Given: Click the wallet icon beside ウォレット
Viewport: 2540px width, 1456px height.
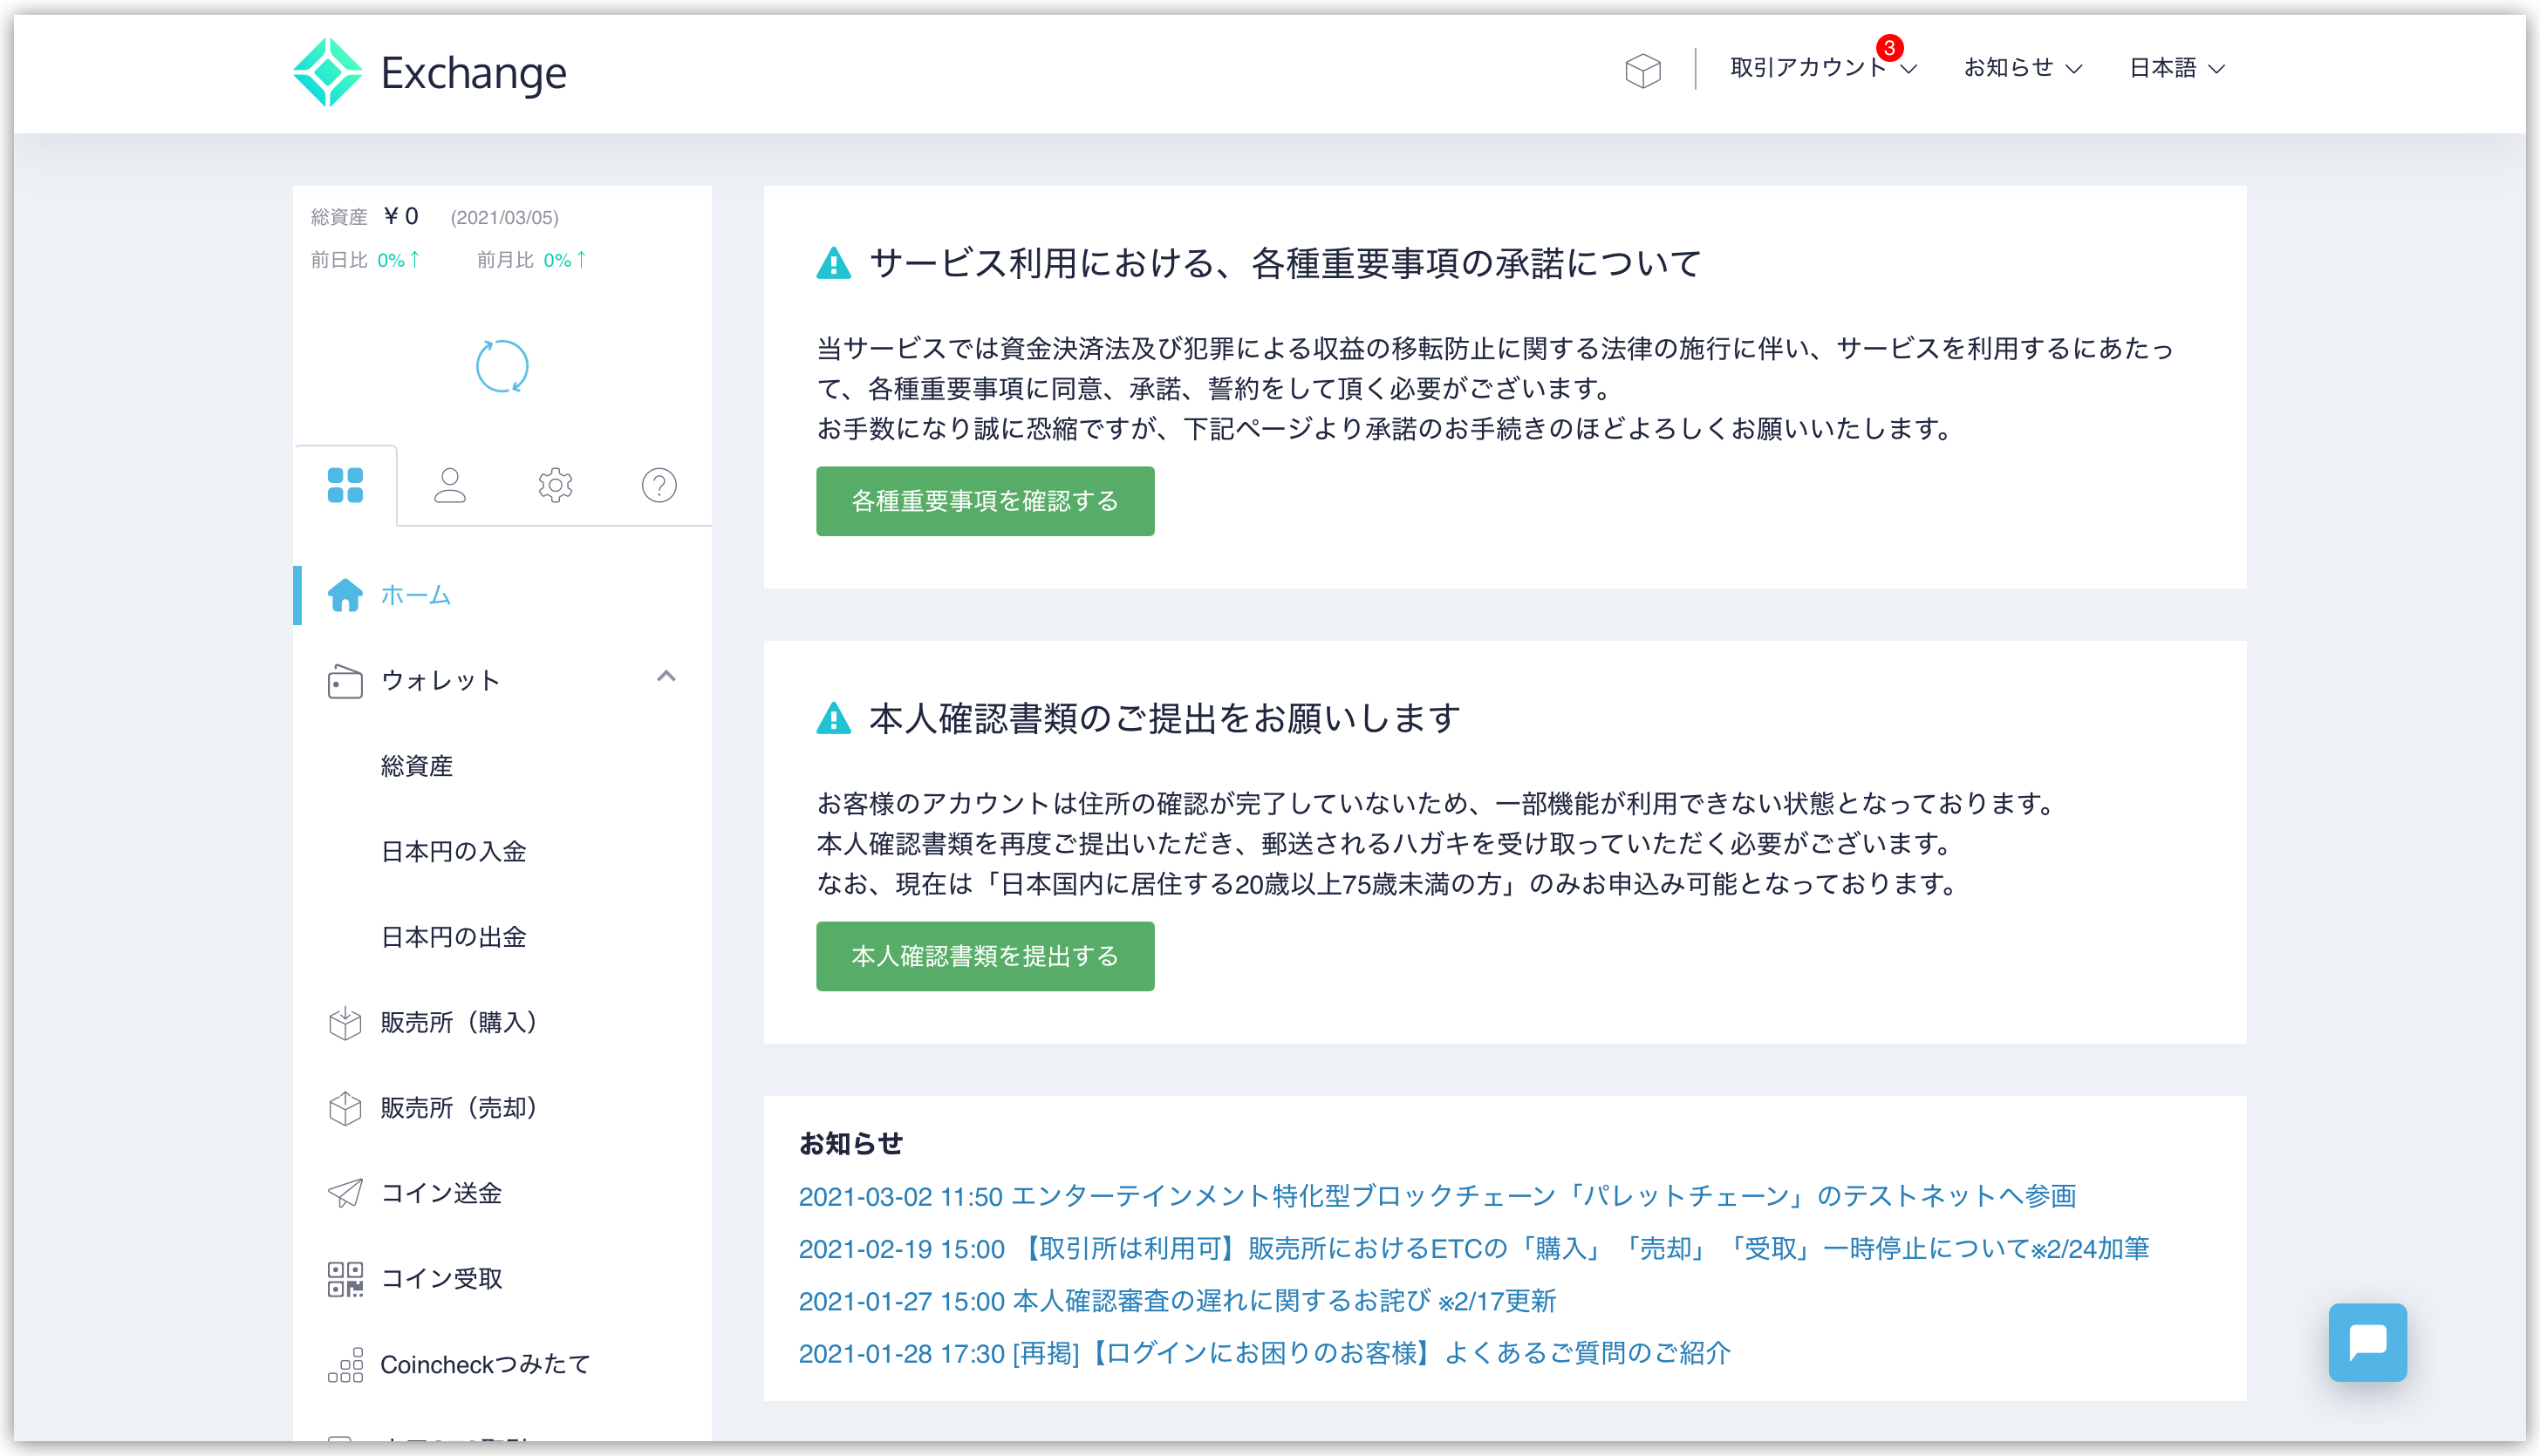Looking at the screenshot, I should (345, 681).
